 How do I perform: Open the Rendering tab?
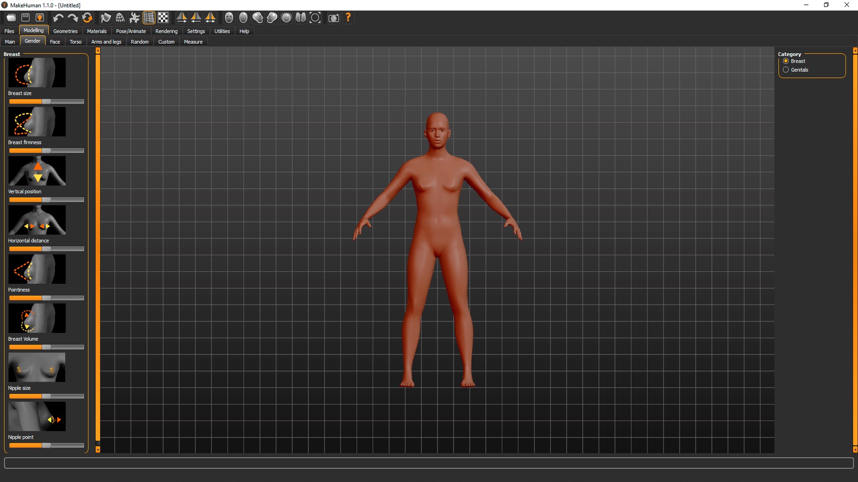point(166,31)
